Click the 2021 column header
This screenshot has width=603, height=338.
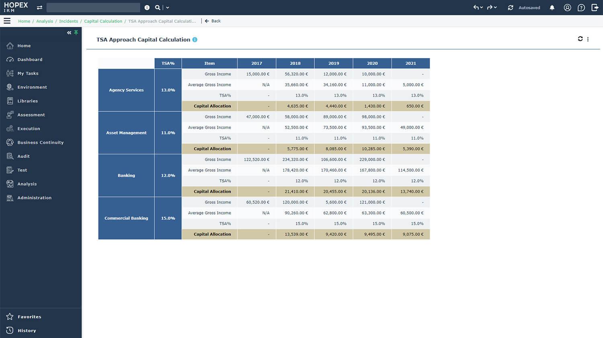click(411, 64)
